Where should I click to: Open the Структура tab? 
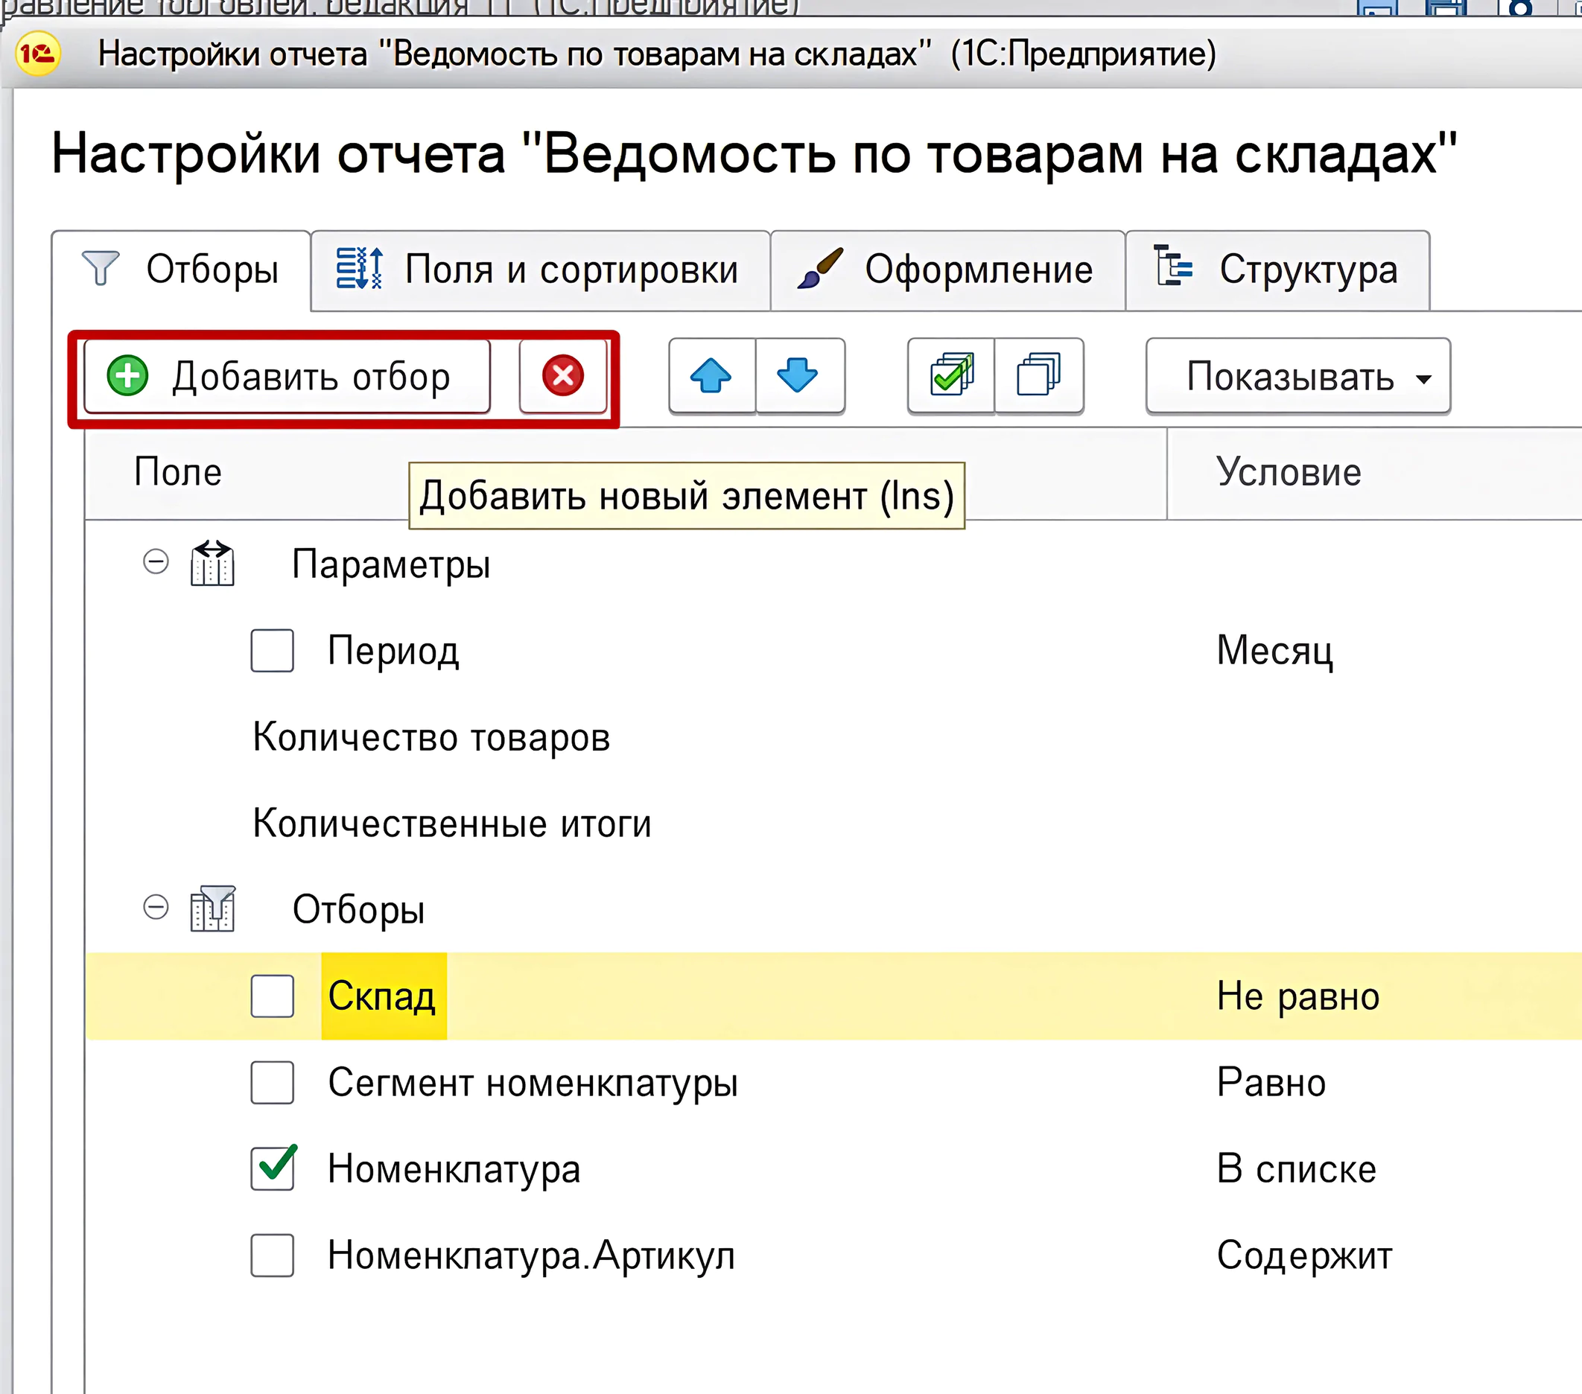click(1277, 270)
